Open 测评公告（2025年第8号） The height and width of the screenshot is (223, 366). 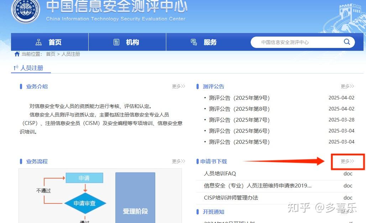pos(239,109)
